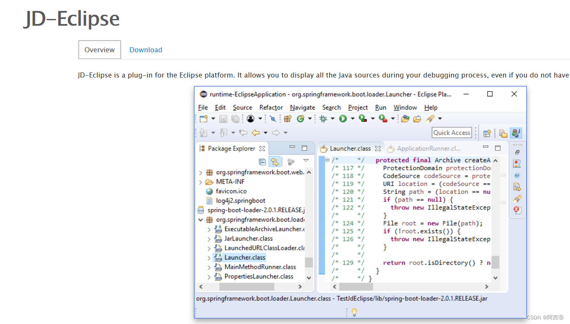This screenshot has height=324, width=570.
Task: Switch the Java perspective toggle button
Action: (x=516, y=133)
